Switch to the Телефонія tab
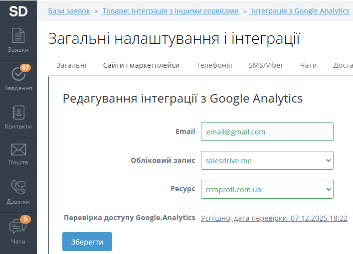The height and width of the screenshot is (254, 353). coord(214,65)
